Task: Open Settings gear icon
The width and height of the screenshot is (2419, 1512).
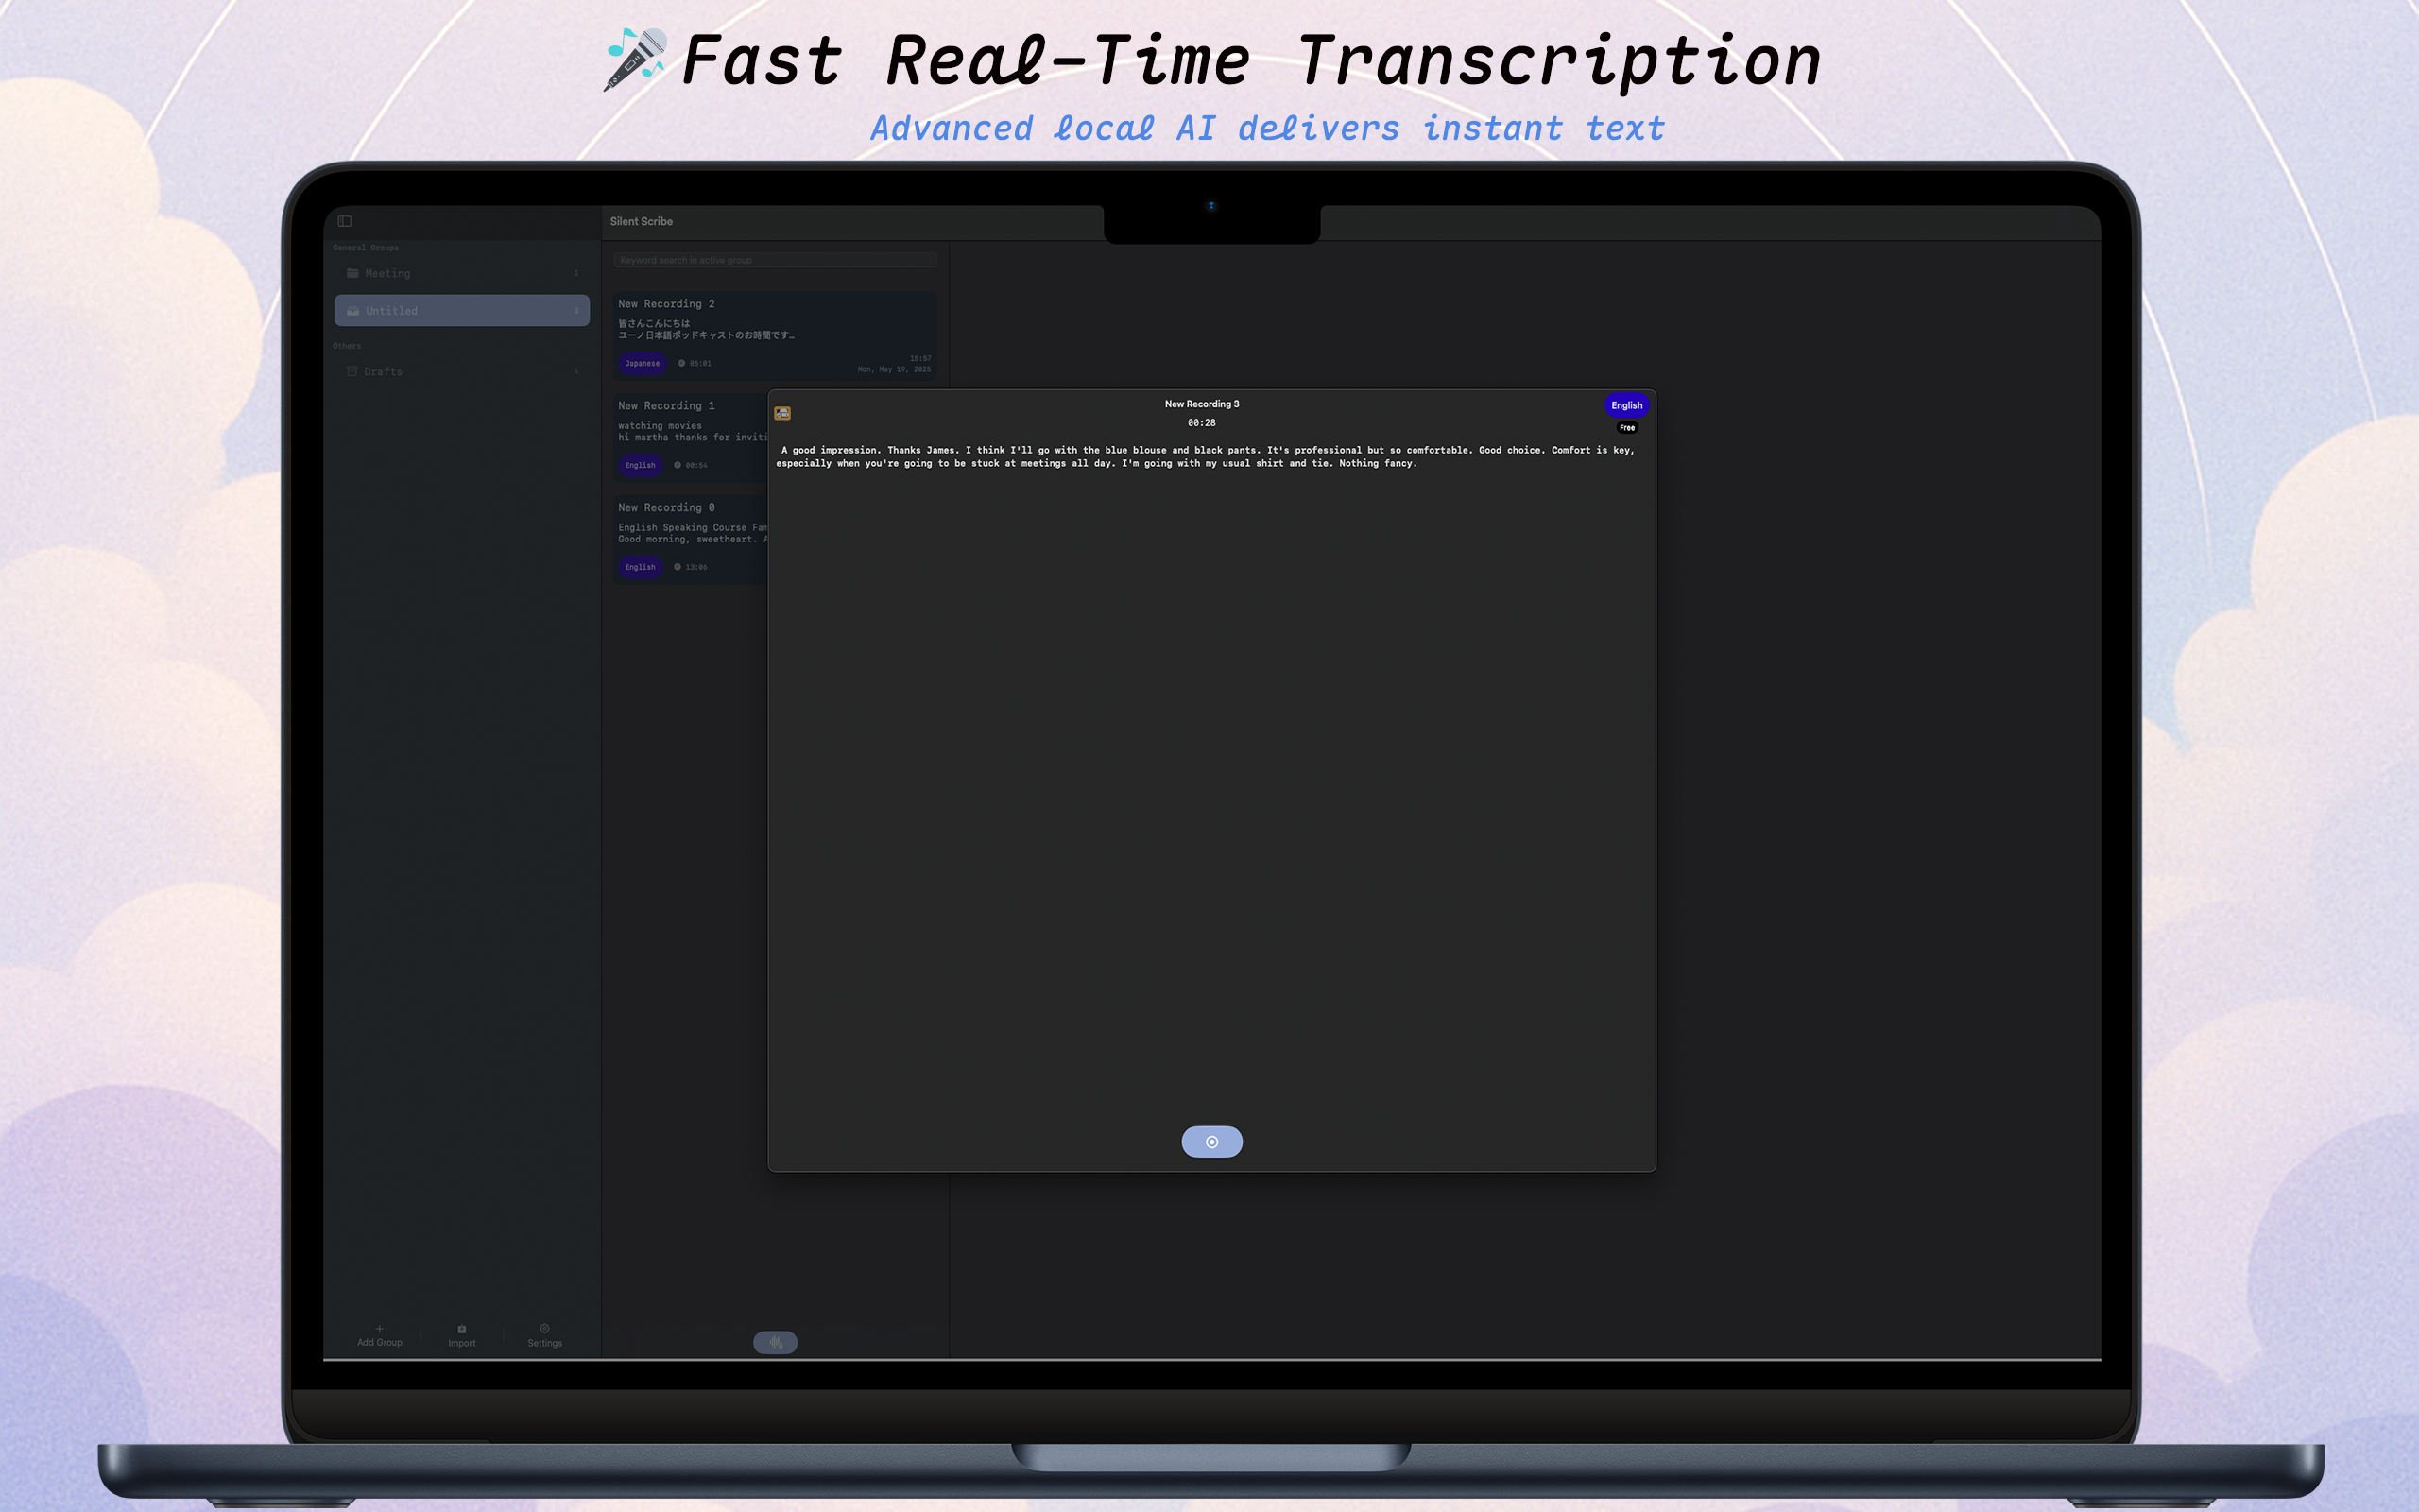Action: point(545,1329)
